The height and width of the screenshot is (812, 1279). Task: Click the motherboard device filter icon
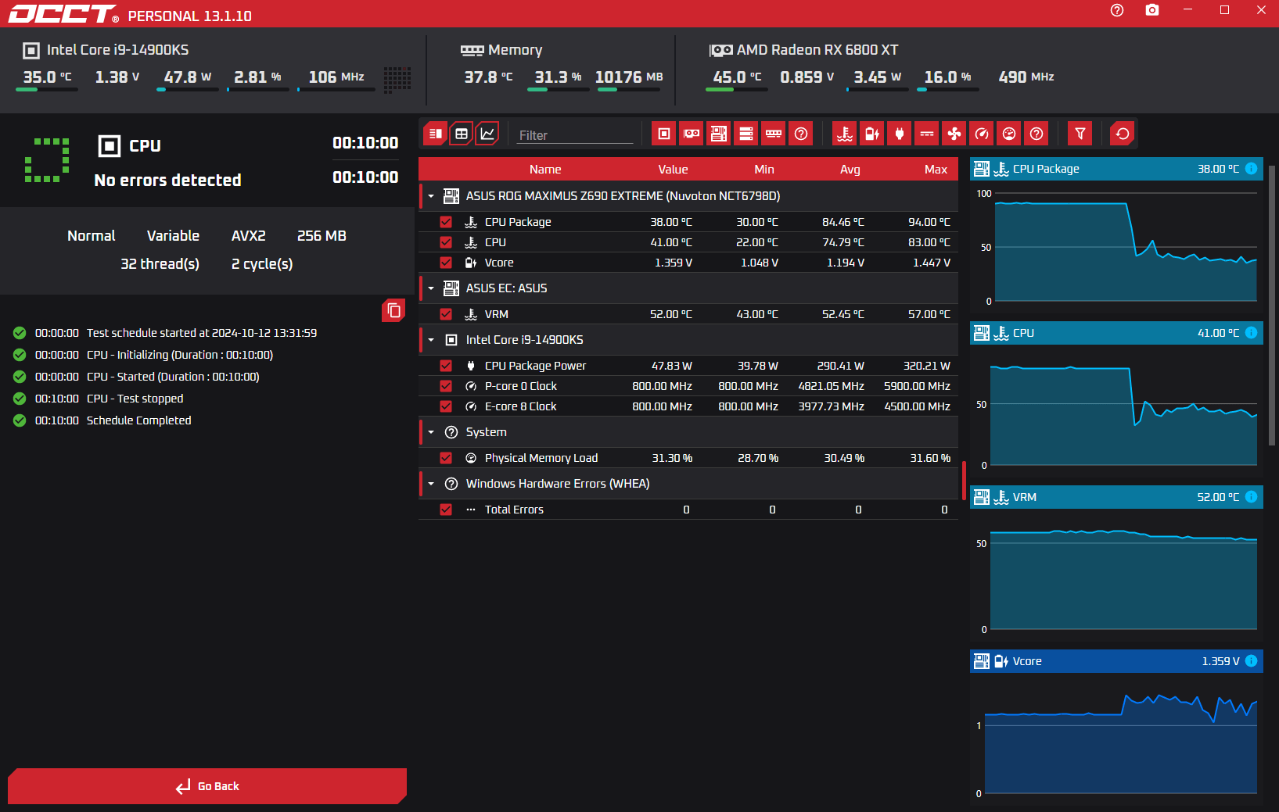point(719,134)
